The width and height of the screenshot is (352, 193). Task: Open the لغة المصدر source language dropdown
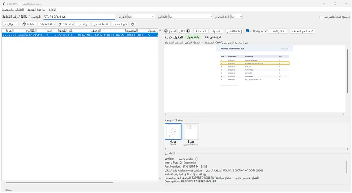236,17
